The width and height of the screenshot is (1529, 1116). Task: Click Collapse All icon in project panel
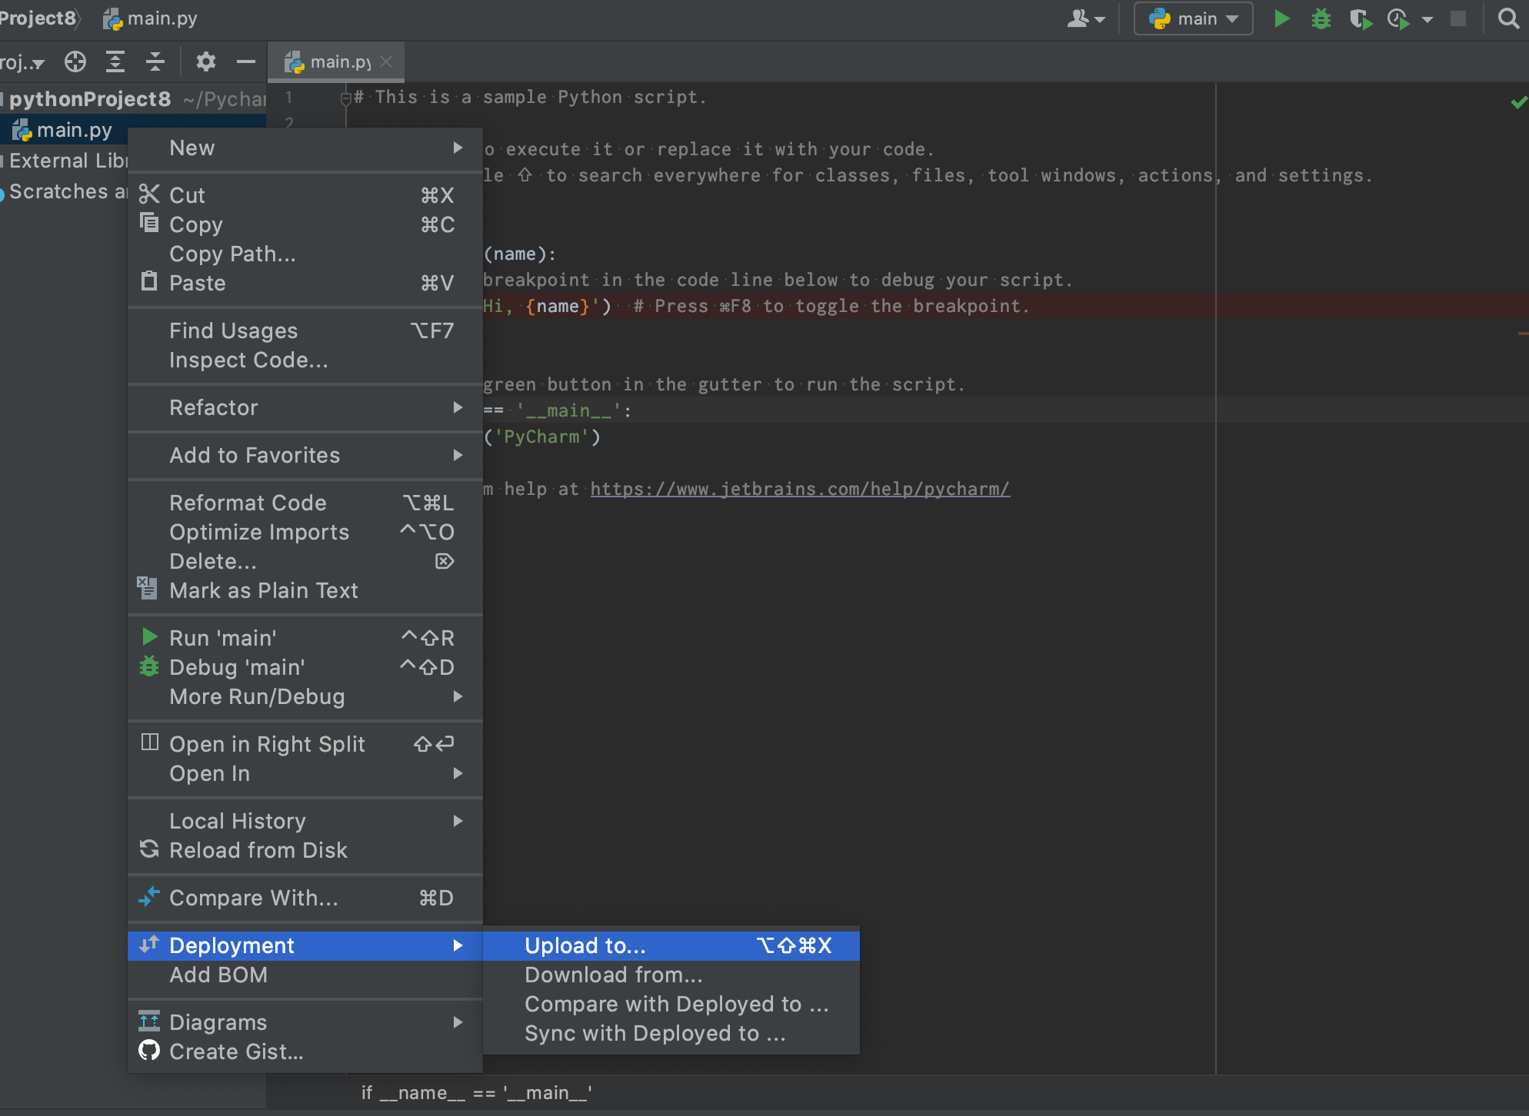[155, 61]
